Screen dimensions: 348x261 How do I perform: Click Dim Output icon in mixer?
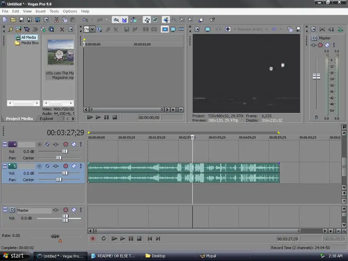pos(331,29)
